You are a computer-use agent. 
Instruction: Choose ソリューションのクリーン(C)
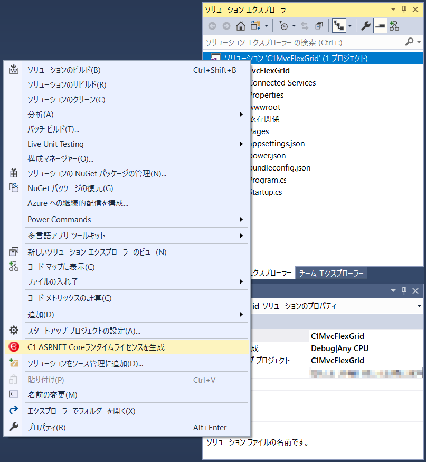[x=127, y=100]
